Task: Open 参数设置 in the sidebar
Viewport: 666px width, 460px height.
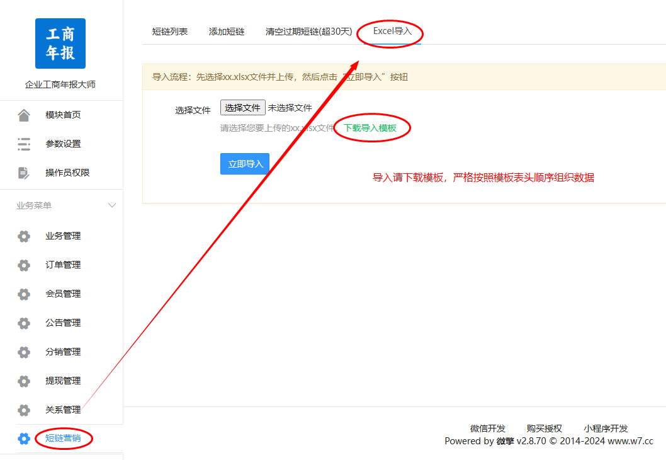Action: pyautogui.click(x=63, y=144)
